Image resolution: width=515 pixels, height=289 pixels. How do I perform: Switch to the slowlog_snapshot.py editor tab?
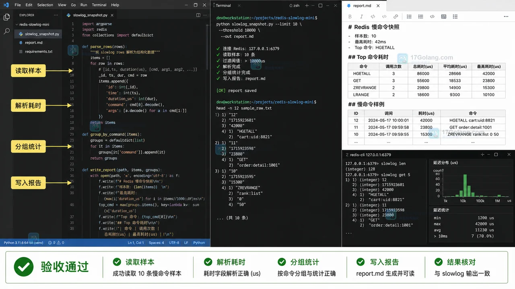coord(90,15)
